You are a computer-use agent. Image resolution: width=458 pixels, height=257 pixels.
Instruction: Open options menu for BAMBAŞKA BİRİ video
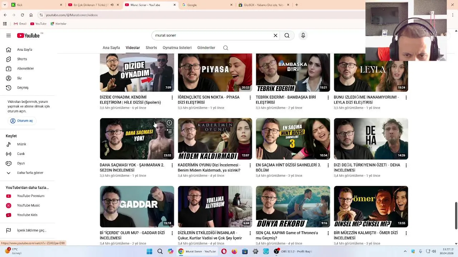pos(328,97)
